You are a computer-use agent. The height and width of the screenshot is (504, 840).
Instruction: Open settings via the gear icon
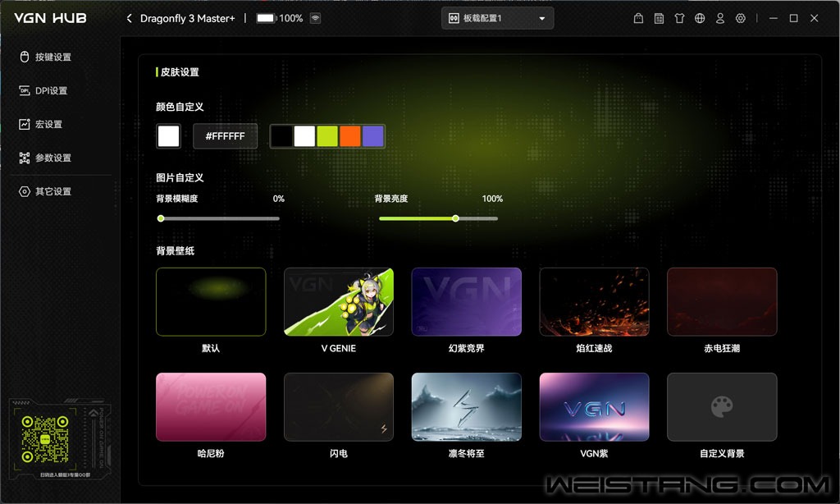[x=741, y=18]
